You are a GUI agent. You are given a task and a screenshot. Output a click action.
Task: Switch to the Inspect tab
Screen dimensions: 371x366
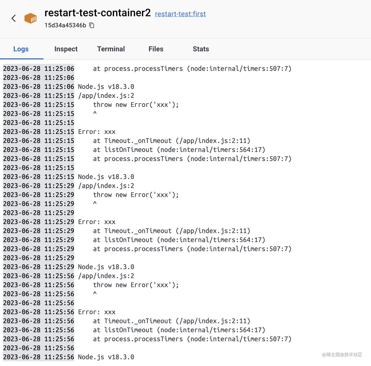coord(66,49)
